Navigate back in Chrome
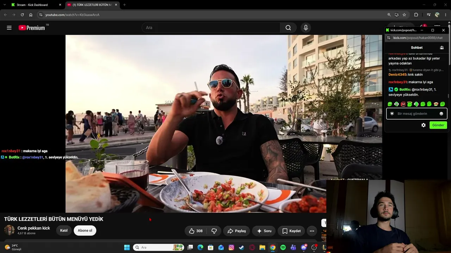This screenshot has width=451, height=253. 5,15
